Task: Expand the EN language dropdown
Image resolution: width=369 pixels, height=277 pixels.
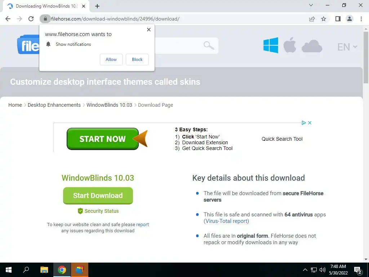Action: pos(347,47)
